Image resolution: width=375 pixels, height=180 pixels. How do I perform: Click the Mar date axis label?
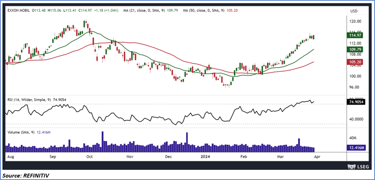click(x=280, y=157)
